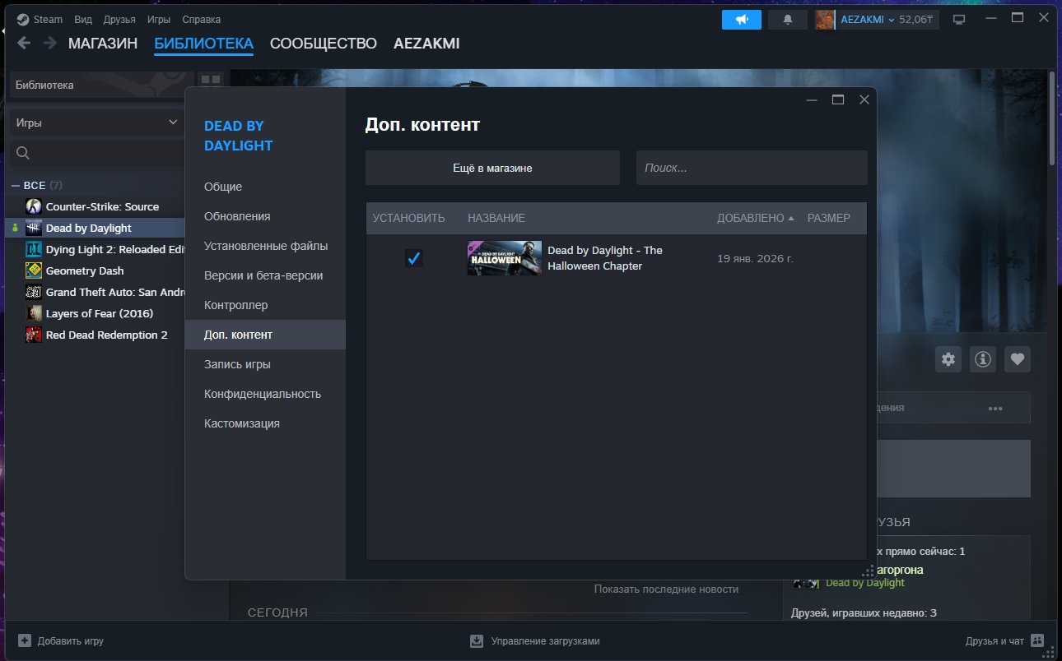The height and width of the screenshot is (661, 1062).
Task: Select the Общие settings section
Action: click(265, 187)
